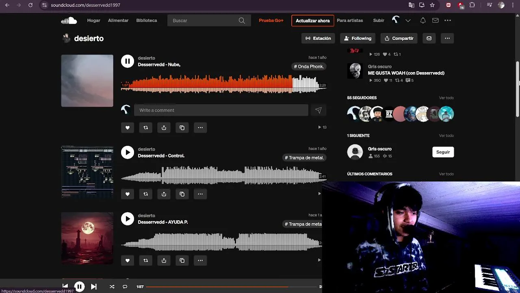Open the Nube cloud artwork thumbnail
This screenshot has width=520, height=293.
[x=87, y=81]
